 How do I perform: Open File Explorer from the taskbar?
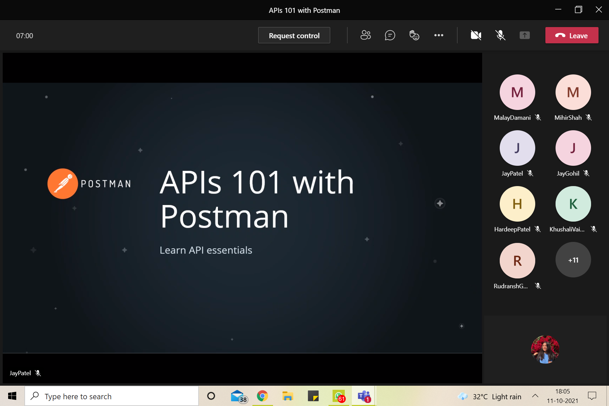288,396
